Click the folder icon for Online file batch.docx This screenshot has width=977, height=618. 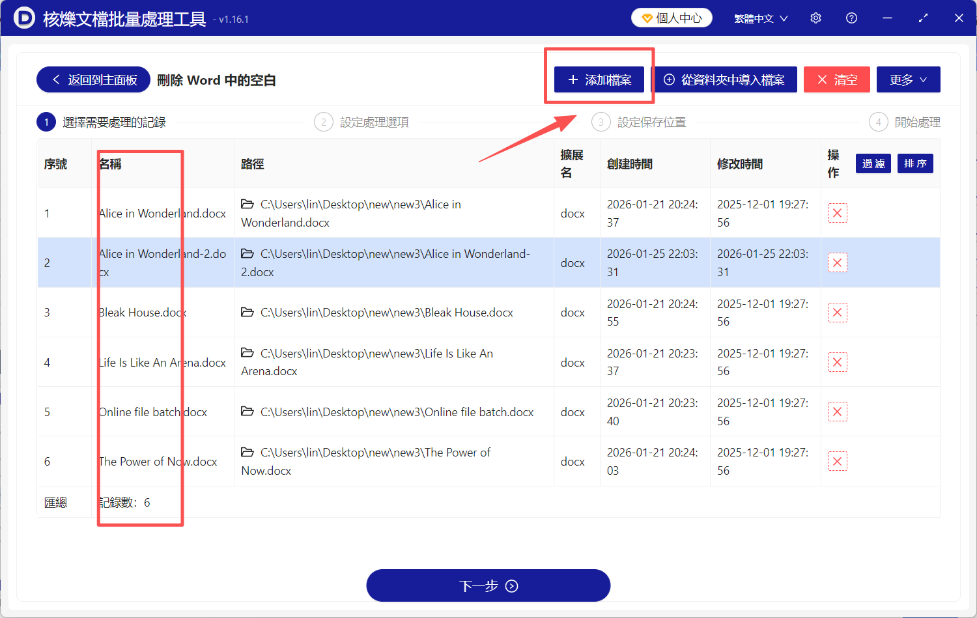pyautogui.click(x=246, y=412)
